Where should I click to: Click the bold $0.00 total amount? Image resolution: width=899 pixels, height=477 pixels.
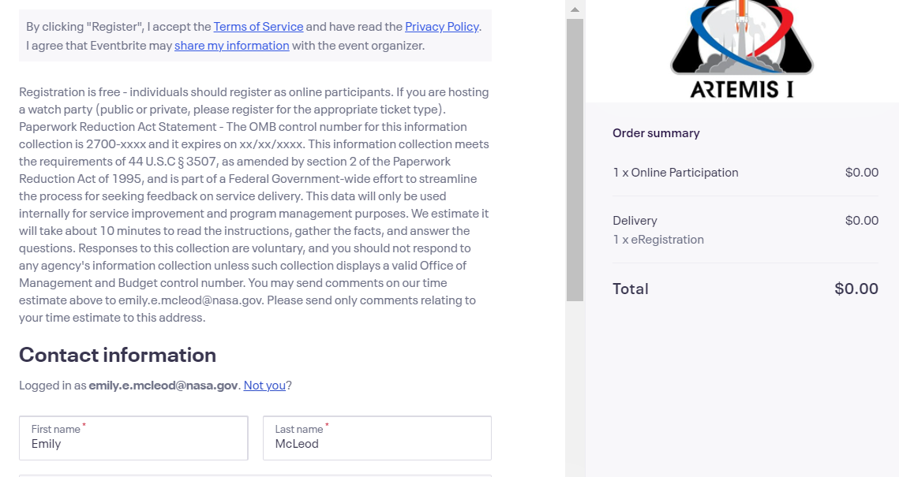pos(856,289)
